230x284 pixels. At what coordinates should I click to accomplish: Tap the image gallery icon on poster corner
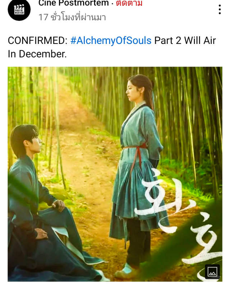point(212,272)
